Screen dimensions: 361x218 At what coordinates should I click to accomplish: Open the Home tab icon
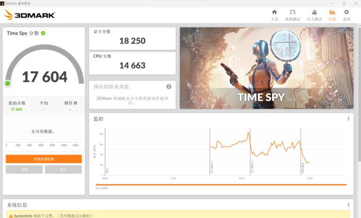(274, 12)
